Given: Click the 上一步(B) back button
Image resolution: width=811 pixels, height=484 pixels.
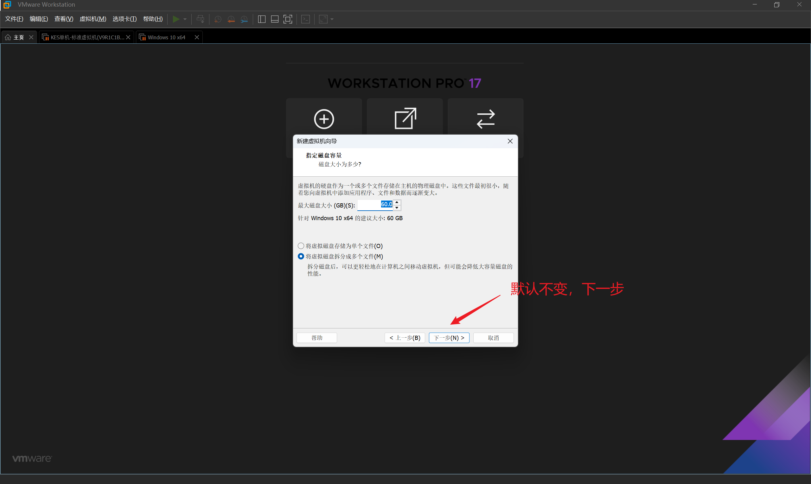Looking at the screenshot, I should [405, 338].
